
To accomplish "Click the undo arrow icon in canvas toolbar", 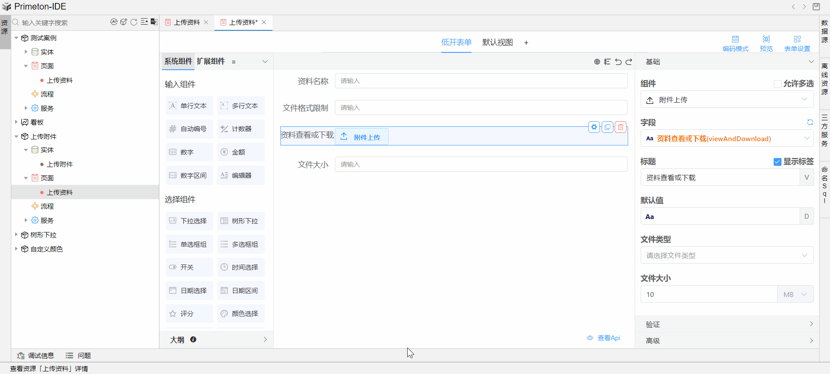I will point(618,62).
